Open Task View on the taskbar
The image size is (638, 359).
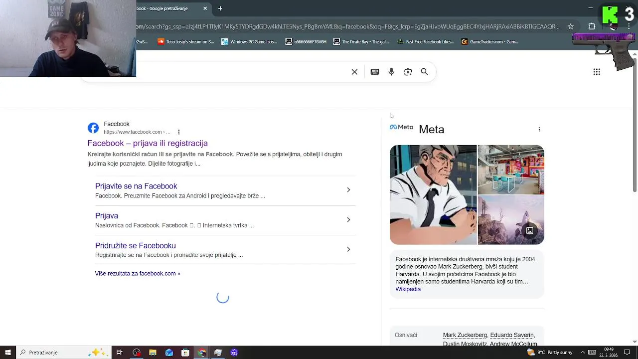(120, 353)
